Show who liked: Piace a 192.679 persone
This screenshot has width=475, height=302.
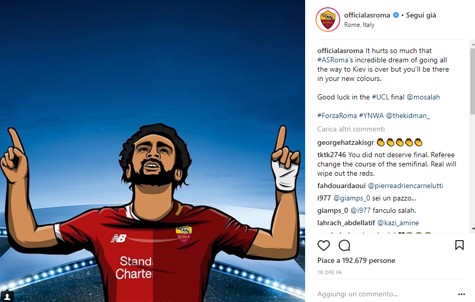pyautogui.click(x=356, y=260)
